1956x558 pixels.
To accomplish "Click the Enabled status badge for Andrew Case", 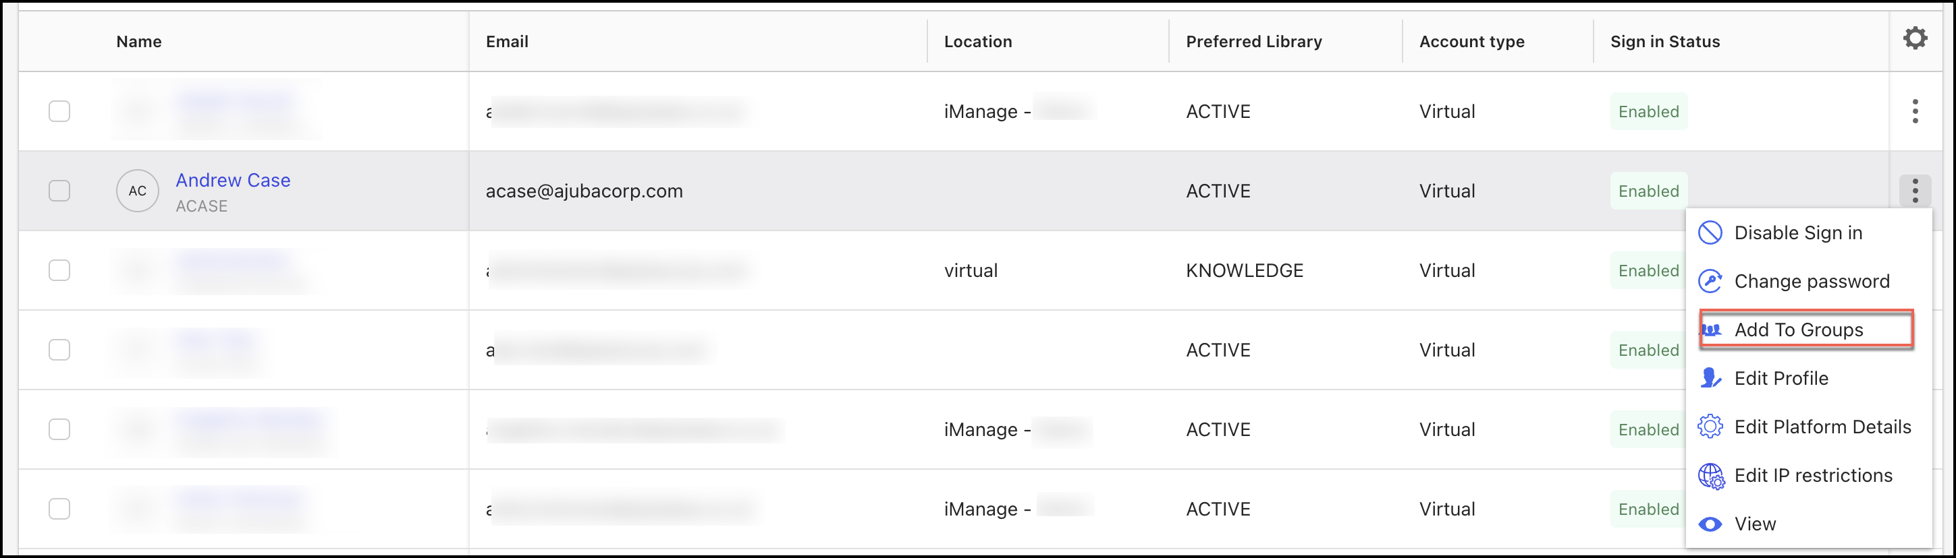I will pyautogui.click(x=1648, y=191).
